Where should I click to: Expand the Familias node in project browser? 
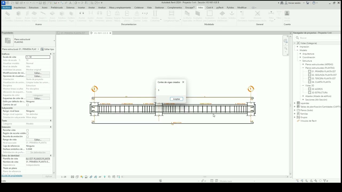[295, 114]
